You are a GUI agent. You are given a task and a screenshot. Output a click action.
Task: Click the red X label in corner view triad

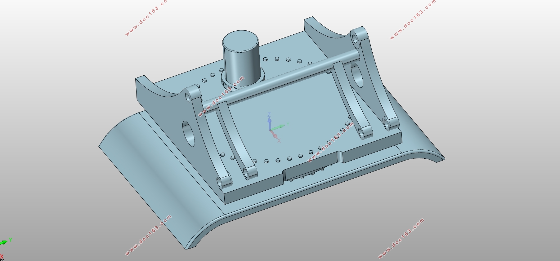(2, 256)
